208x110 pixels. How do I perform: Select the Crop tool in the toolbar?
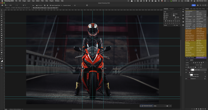coord(2,19)
